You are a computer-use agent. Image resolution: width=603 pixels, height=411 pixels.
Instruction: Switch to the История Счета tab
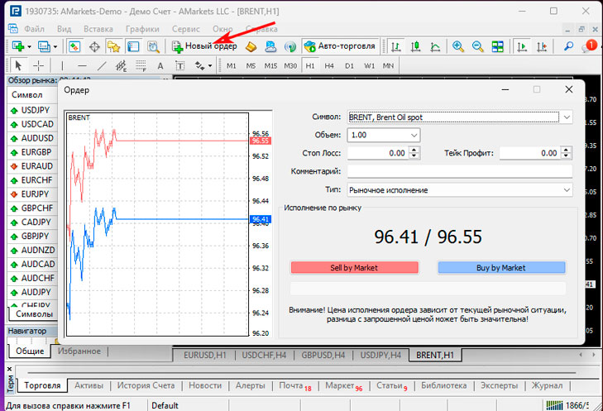(145, 386)
